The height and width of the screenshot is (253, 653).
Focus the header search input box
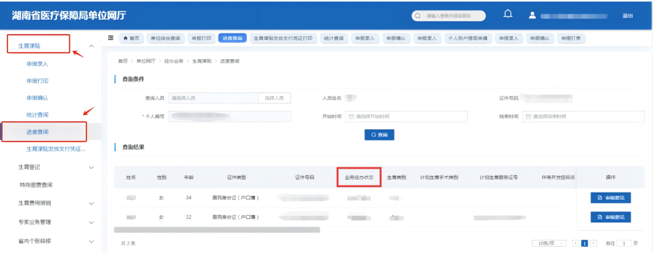(x=449, y=16)
